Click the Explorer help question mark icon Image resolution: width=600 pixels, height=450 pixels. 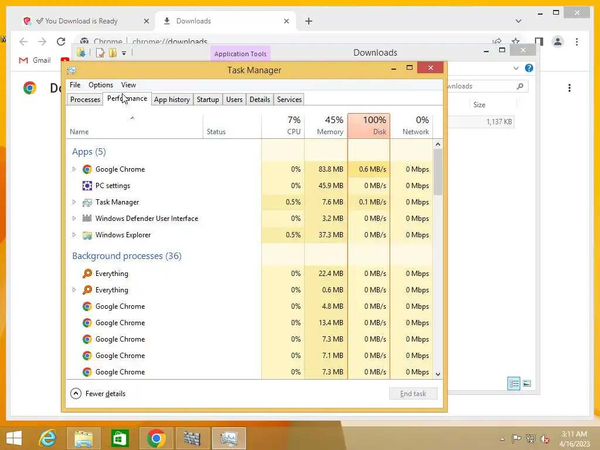(529, 68)
